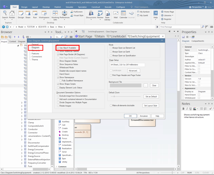Go to the Home Page
Screen dimensions: 214x175
pos(167,12)
